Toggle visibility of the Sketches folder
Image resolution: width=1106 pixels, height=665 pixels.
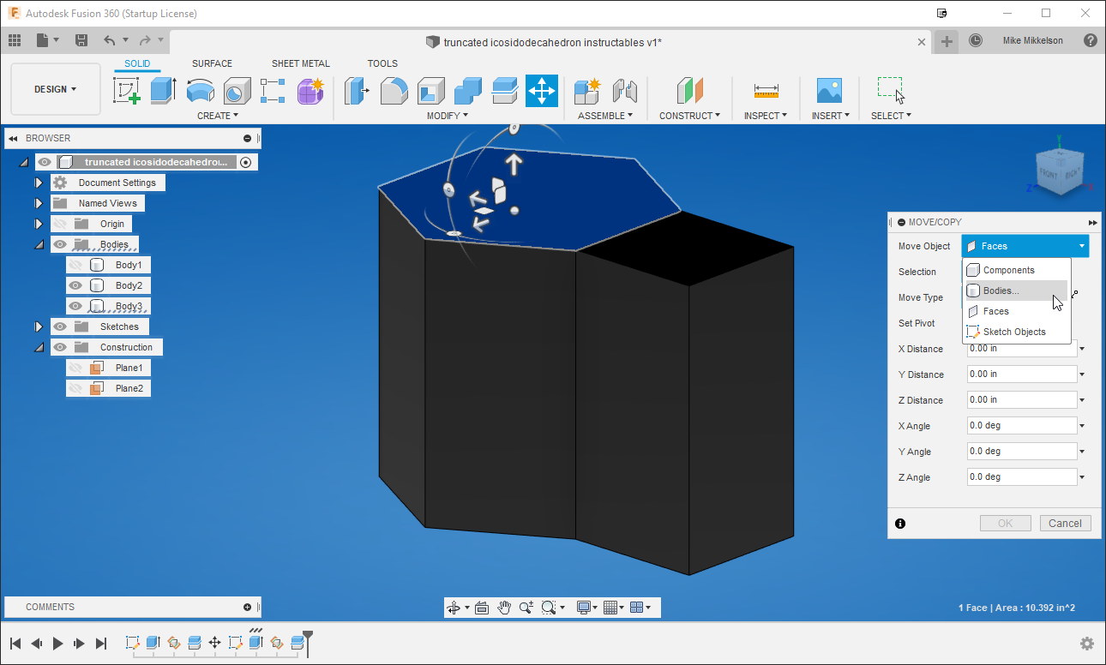click(60, 327)
